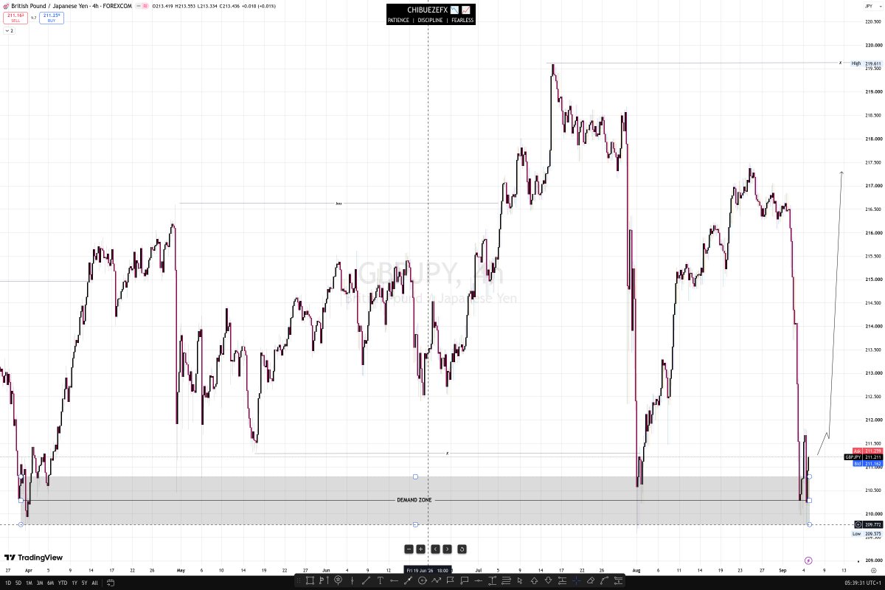
Task: Switch to the YTD time range
Action: [62, 583]
